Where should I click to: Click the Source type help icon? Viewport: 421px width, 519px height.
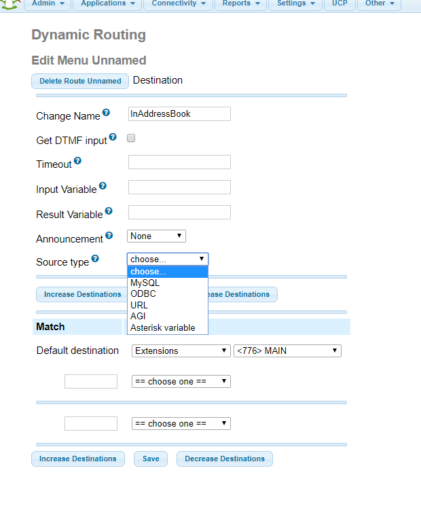(x=95, y=259)
